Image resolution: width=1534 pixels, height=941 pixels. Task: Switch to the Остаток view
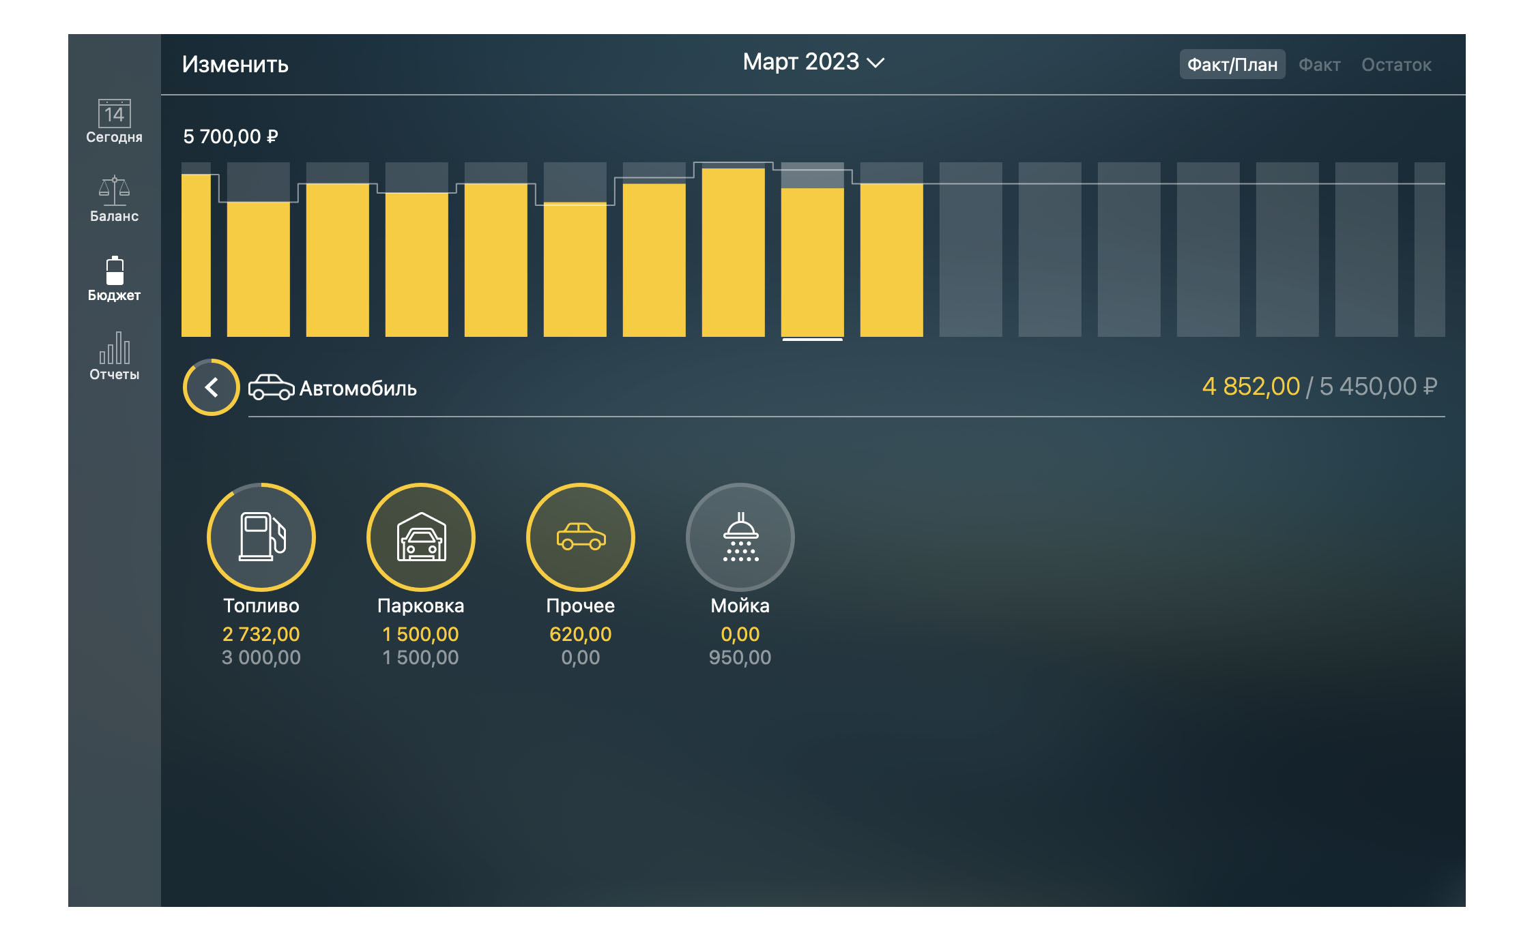pos(1396,65)
